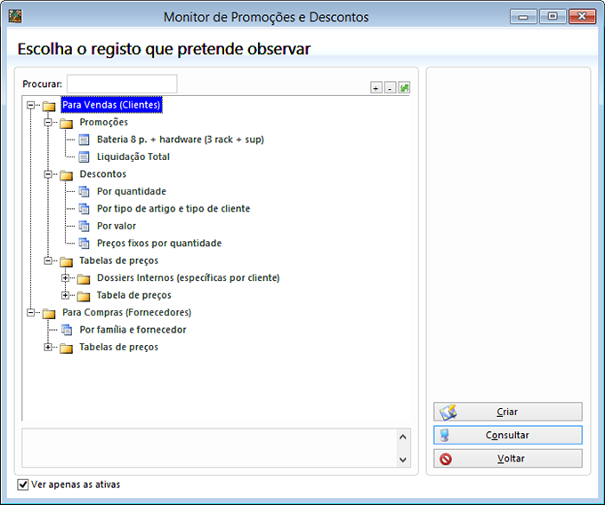Select Tabelas de preços label under Vendas
605x505 pixels.
point(119,261)
